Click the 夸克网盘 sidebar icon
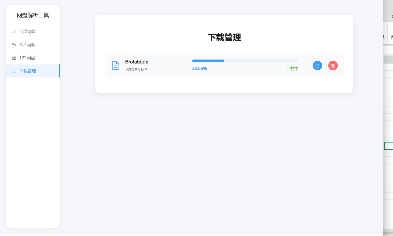Image resolution: width=393 pixels, height=236 pixels. (x=14, y=45)
